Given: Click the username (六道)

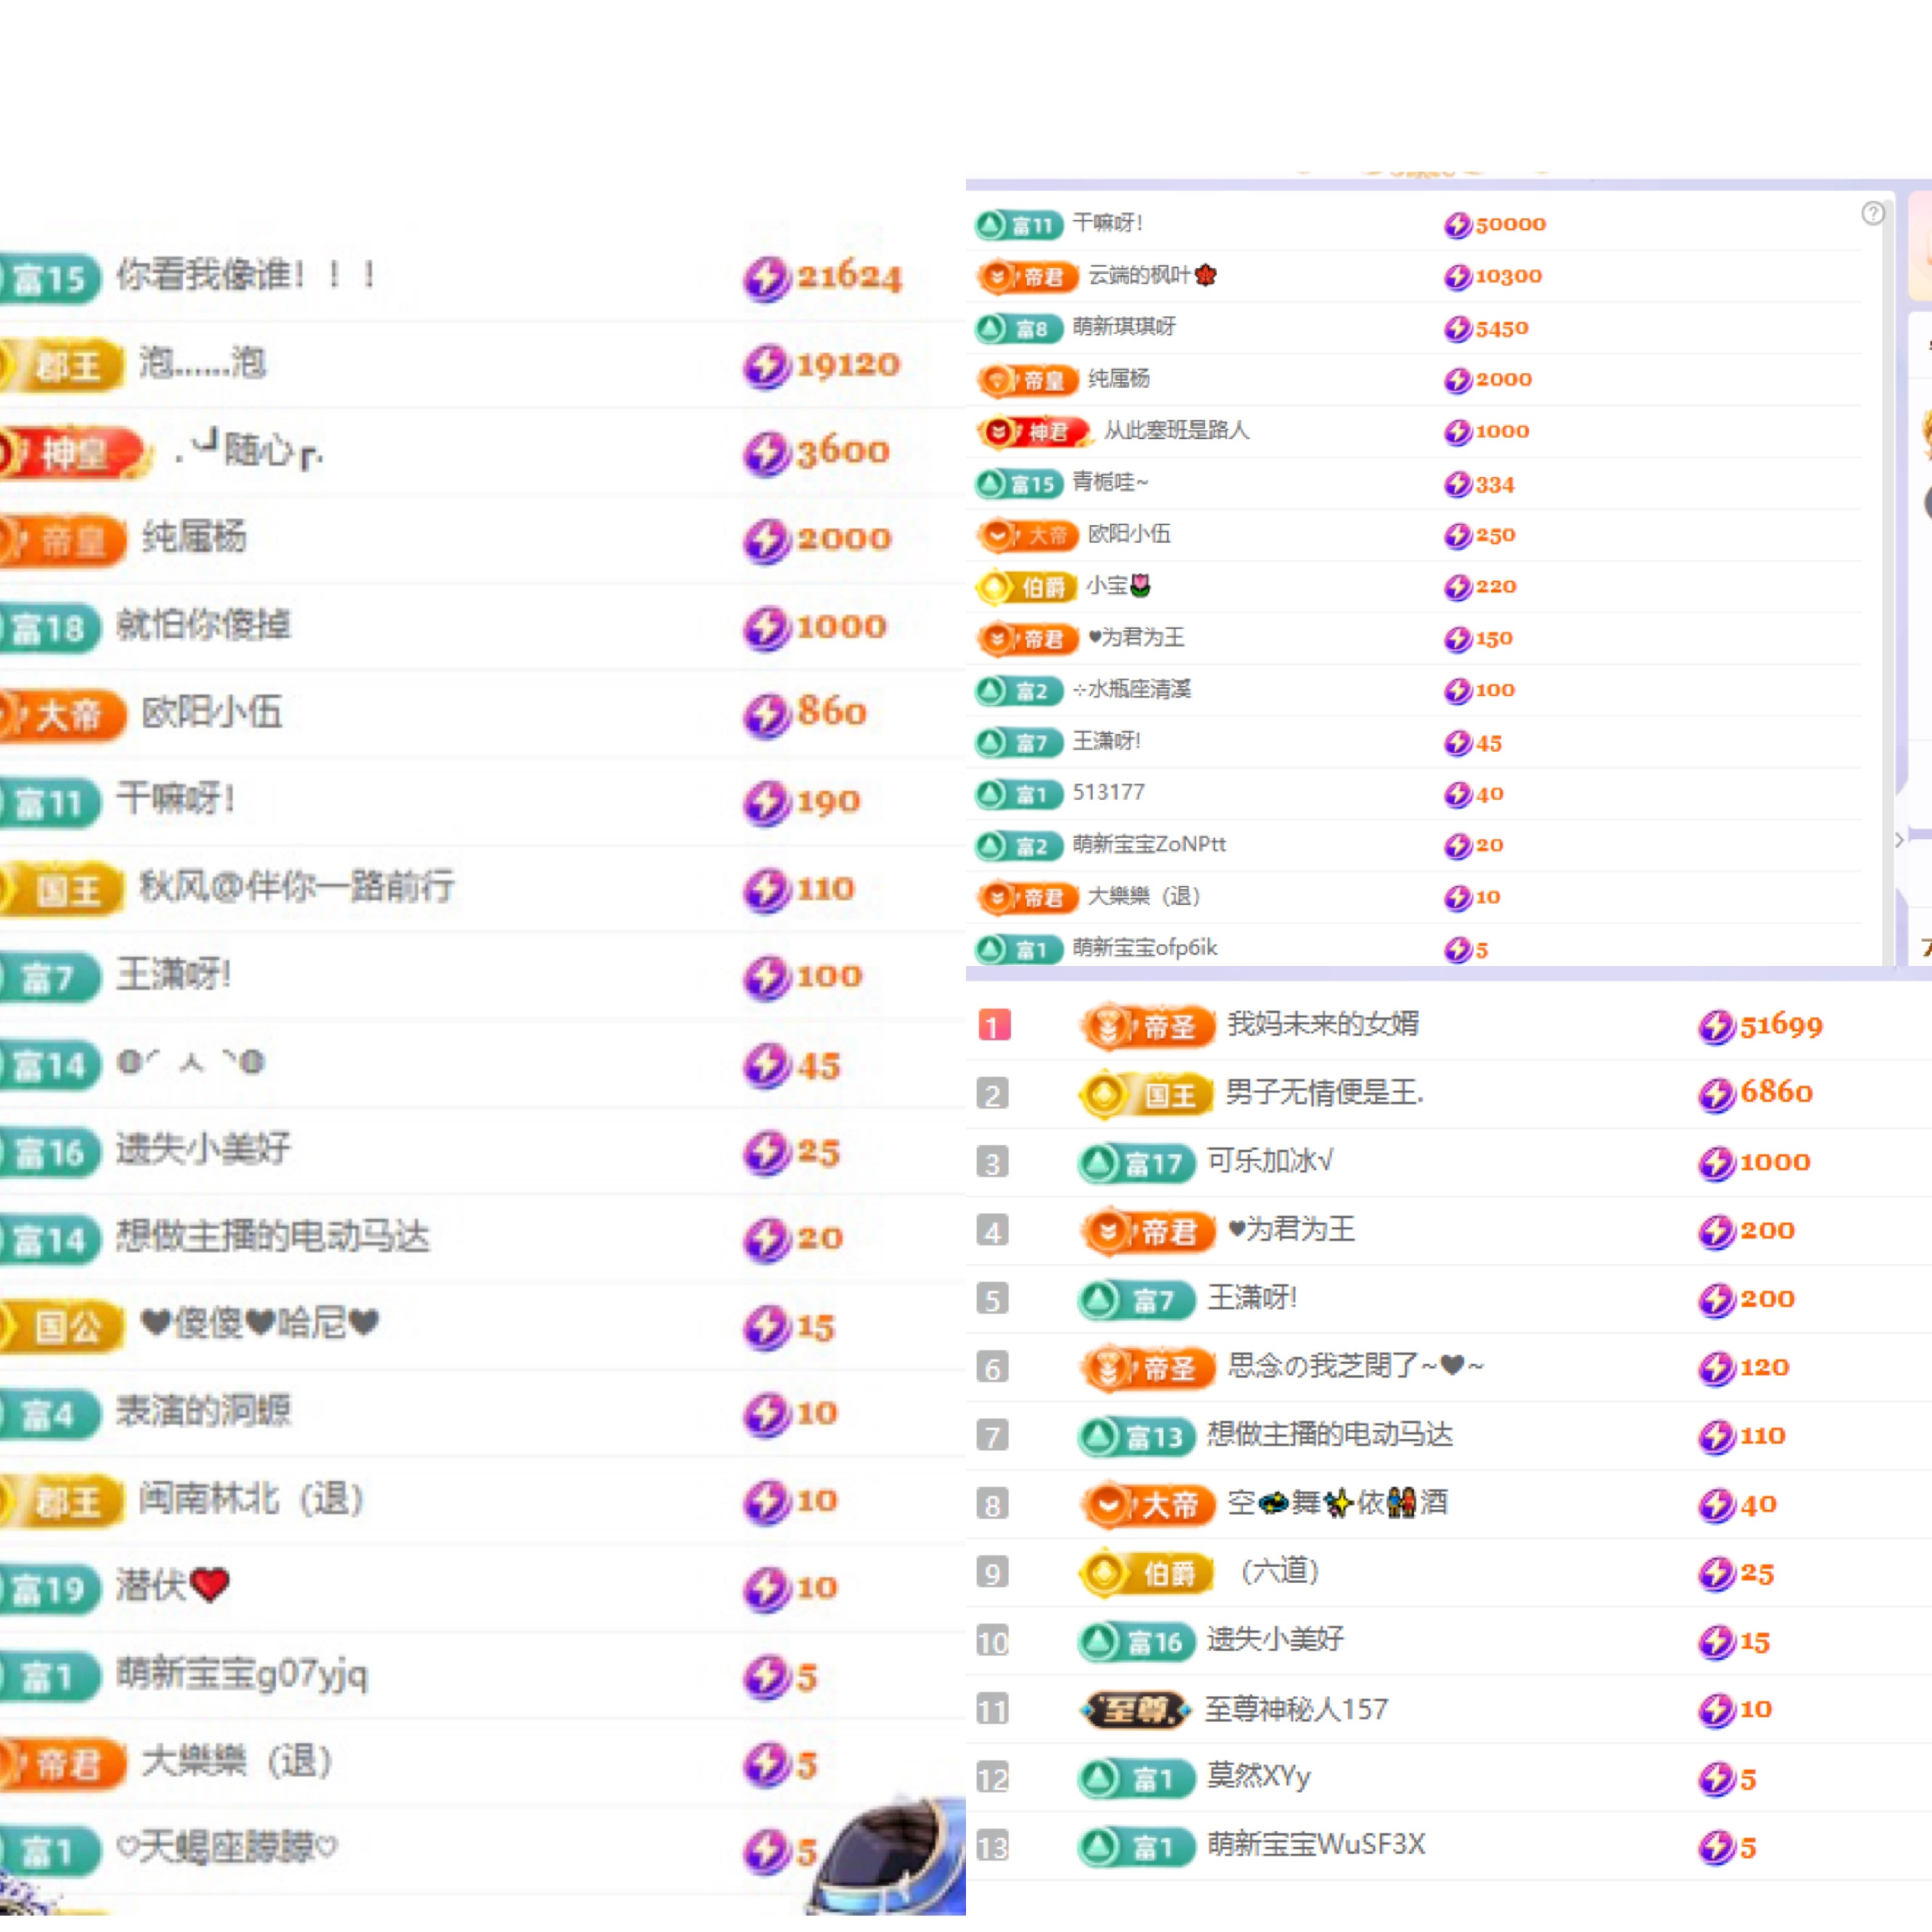Looking at the screenshot, I should [1280, 1573].
